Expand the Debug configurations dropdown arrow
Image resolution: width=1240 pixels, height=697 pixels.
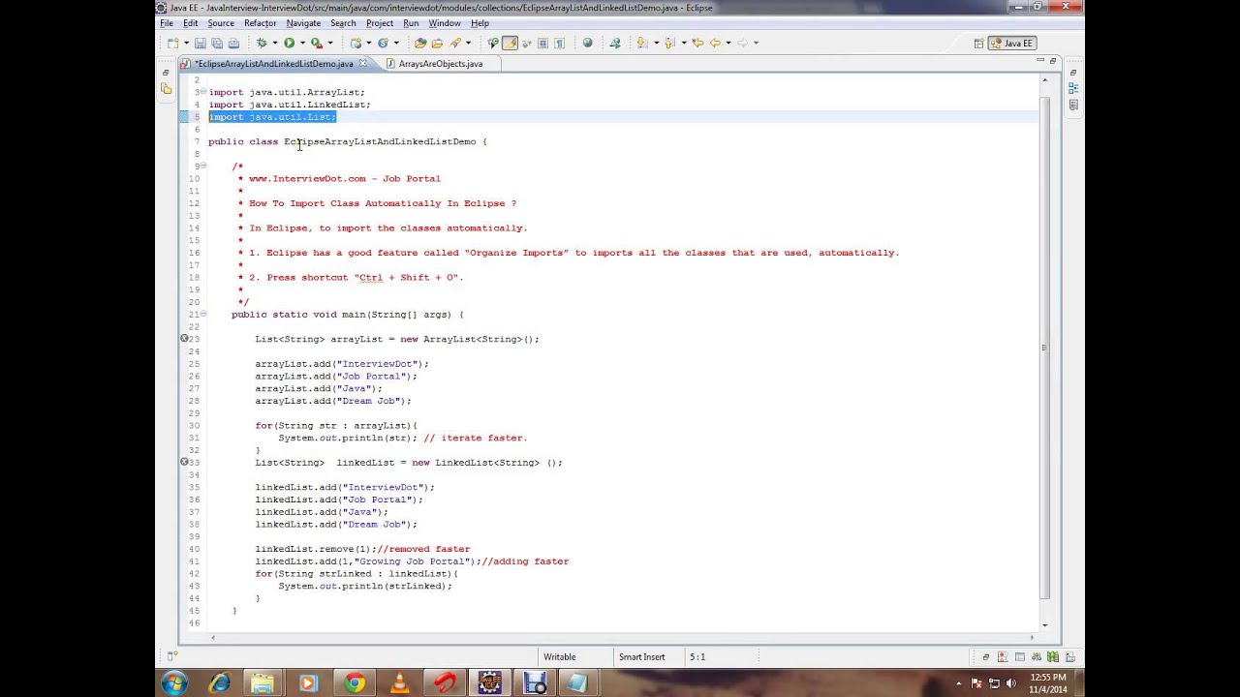point(274,43)
